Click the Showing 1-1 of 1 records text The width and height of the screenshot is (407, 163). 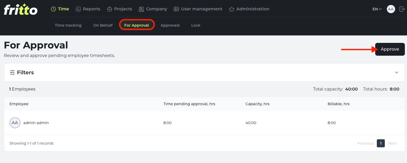pos(32,143)
